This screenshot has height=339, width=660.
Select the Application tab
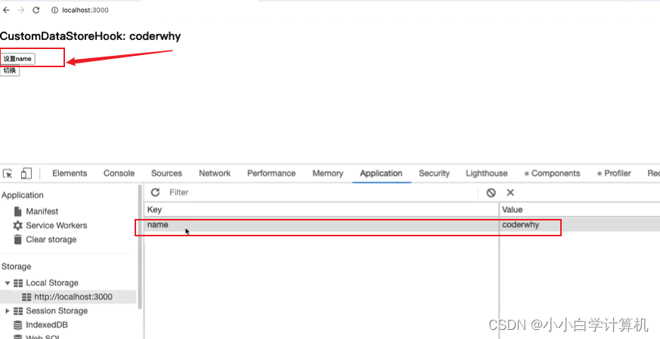coord(381,174)
